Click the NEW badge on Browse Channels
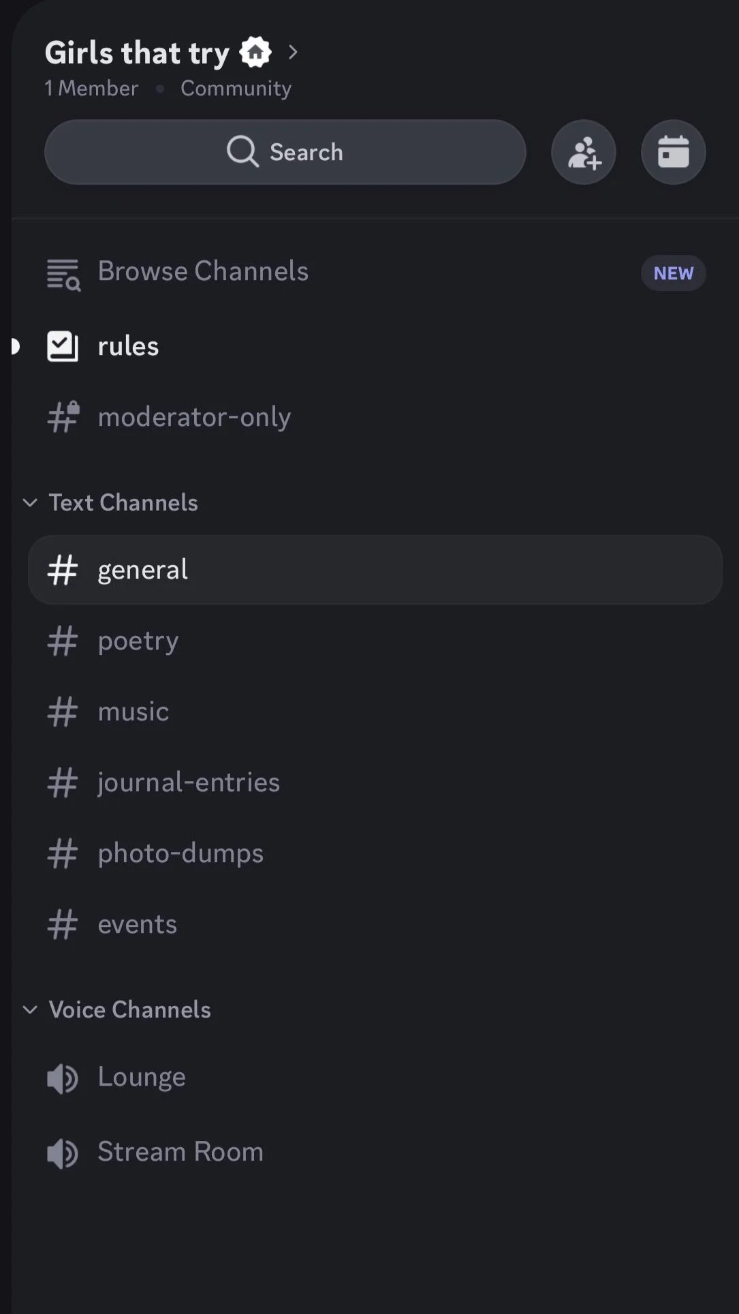739x1314 pixels. tap(673, 273)
